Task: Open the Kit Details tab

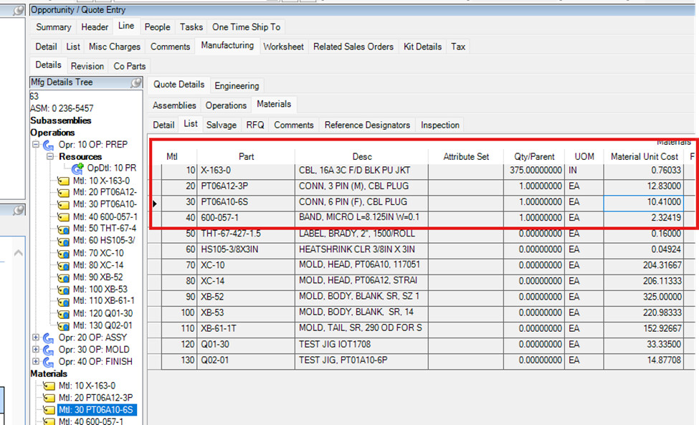Action: pyautogui.click(x=422, y=47)
